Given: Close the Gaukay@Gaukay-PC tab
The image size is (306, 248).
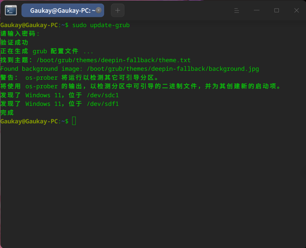Looking at the screenshot, I should (x=99, y=10).
